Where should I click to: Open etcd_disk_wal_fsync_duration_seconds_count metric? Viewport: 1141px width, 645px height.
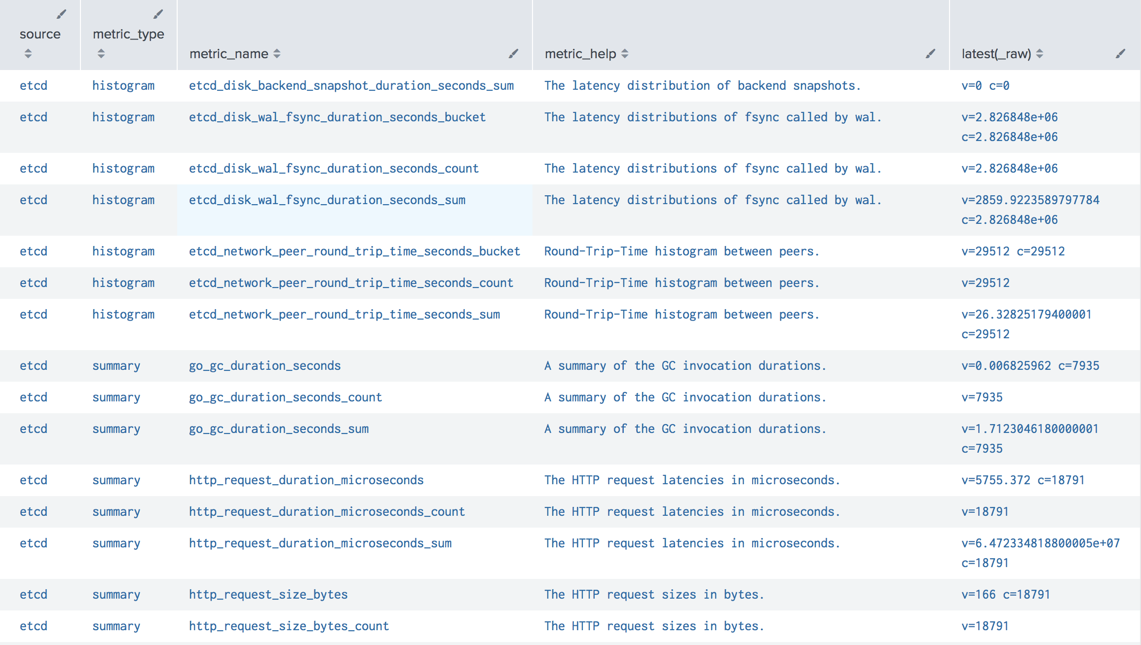coord(334,169)
